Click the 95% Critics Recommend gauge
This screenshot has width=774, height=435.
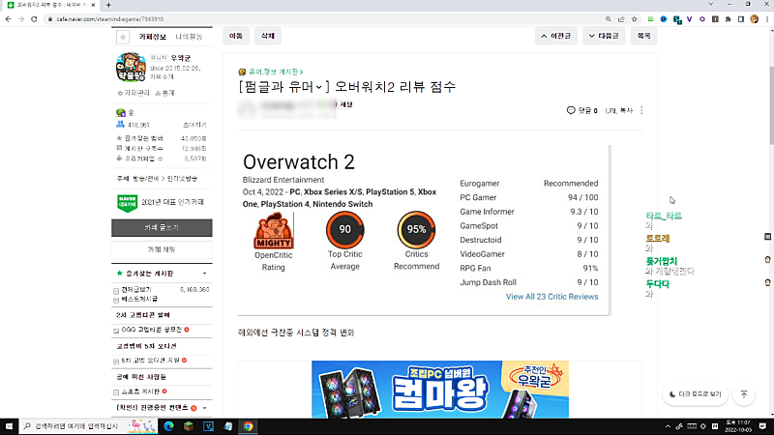(x=416, y=229)
